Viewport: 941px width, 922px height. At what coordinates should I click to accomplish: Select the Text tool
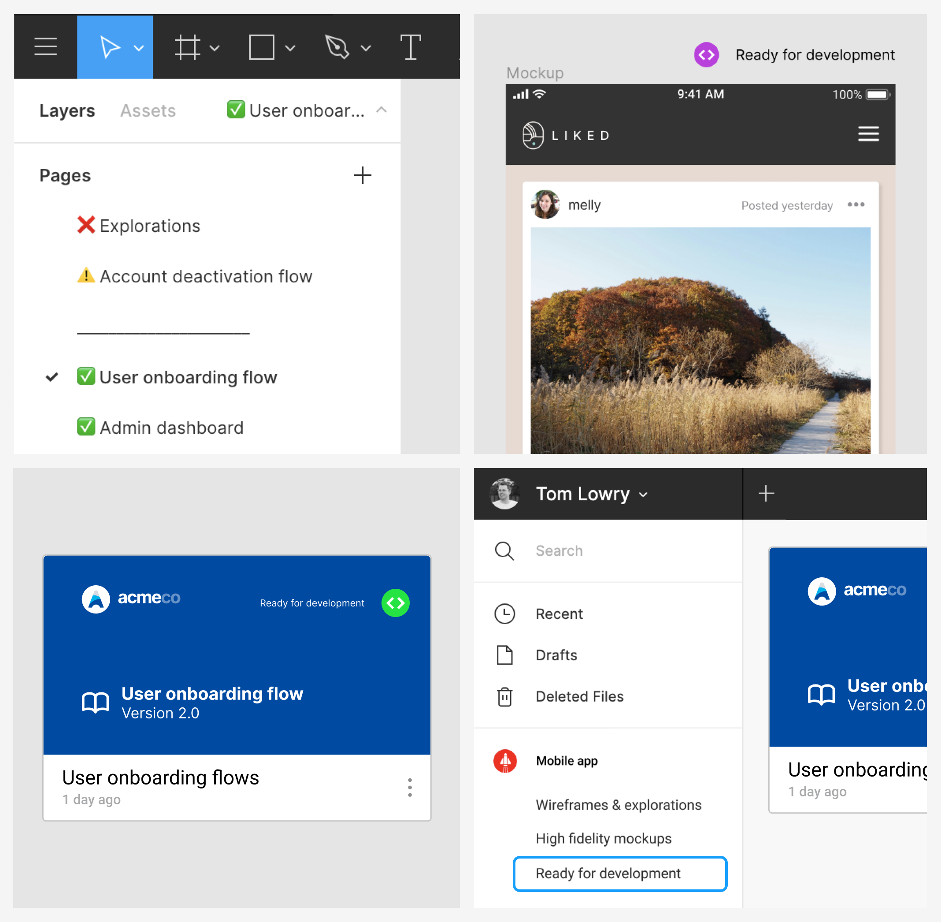coord(411,48)
